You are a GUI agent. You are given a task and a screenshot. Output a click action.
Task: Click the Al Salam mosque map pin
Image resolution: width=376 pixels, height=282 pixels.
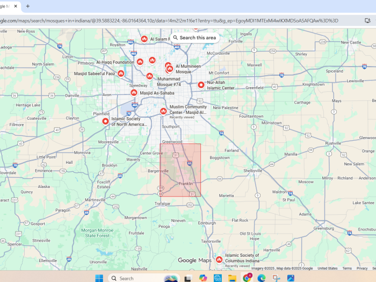(x=144, y=39)
